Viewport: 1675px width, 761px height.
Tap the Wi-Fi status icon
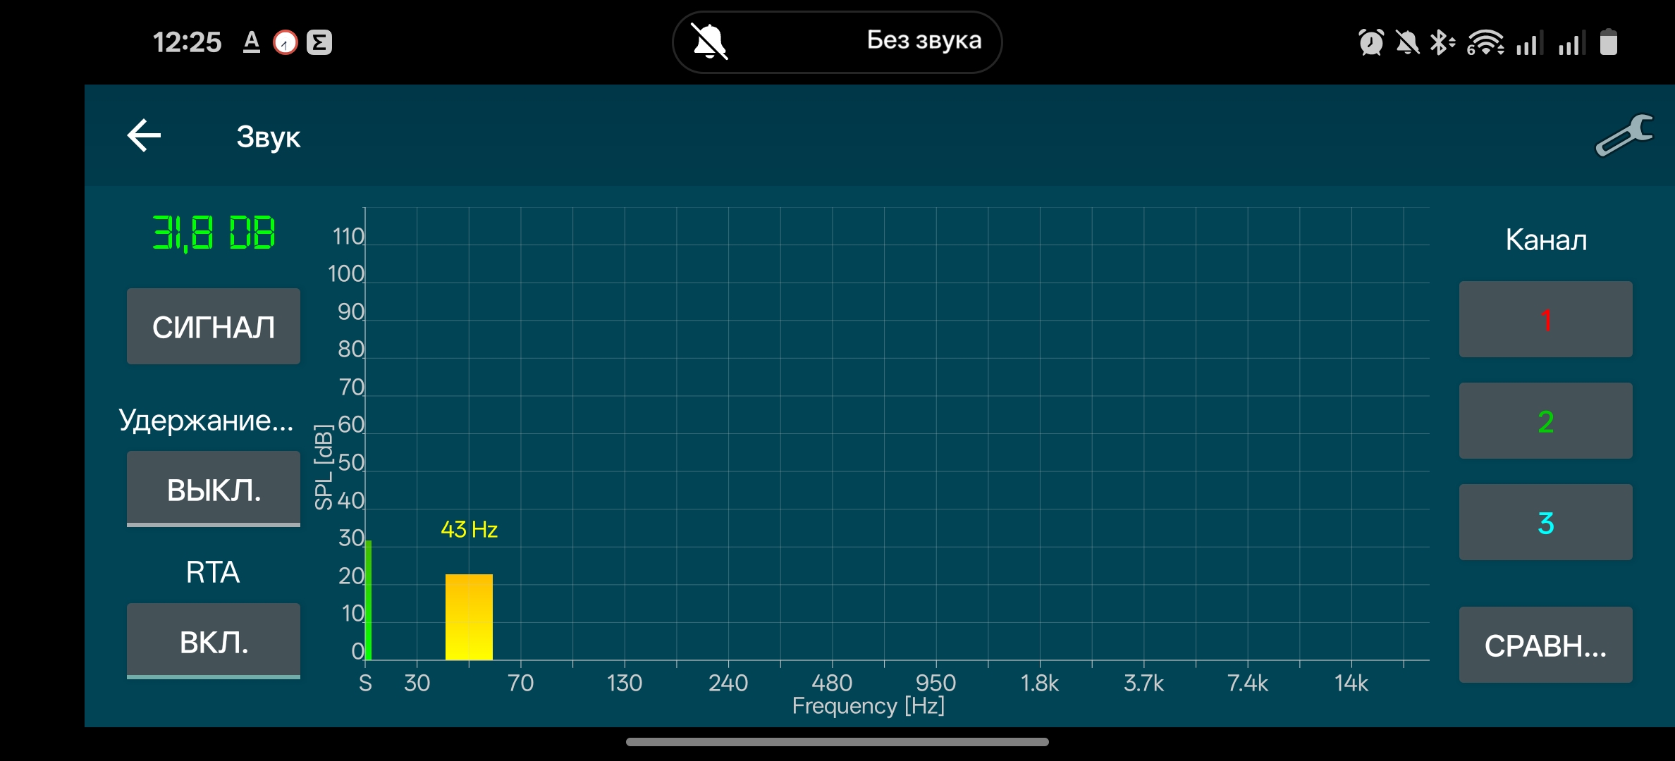click(1485, 42)
